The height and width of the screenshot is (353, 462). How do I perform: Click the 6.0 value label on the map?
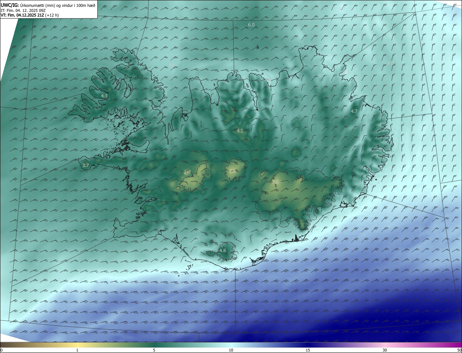pyautogui.click(x=251, y=25)
